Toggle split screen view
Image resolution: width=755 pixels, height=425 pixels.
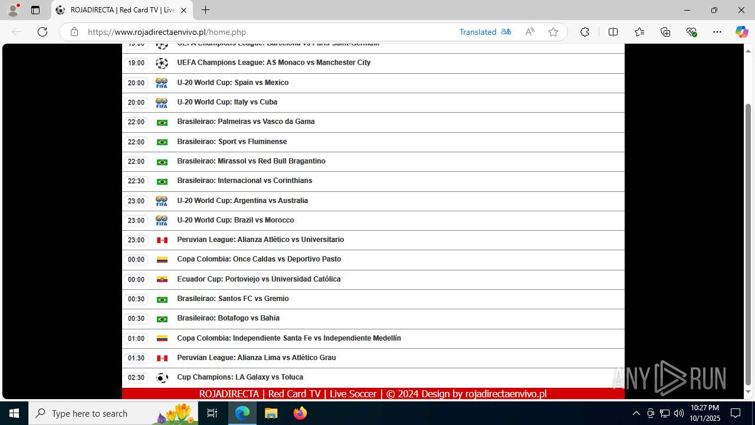coord(613,32)
